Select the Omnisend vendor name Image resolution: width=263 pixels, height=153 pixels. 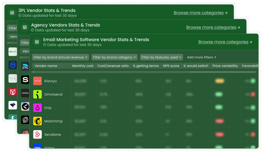point(53,94)
